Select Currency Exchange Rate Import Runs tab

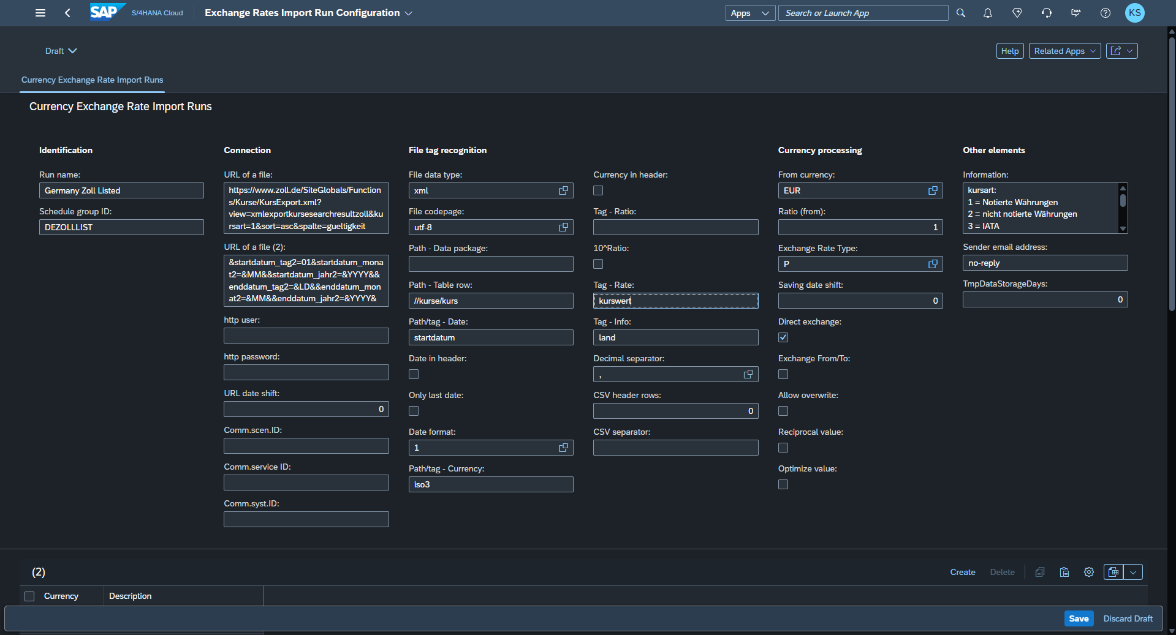92,80
